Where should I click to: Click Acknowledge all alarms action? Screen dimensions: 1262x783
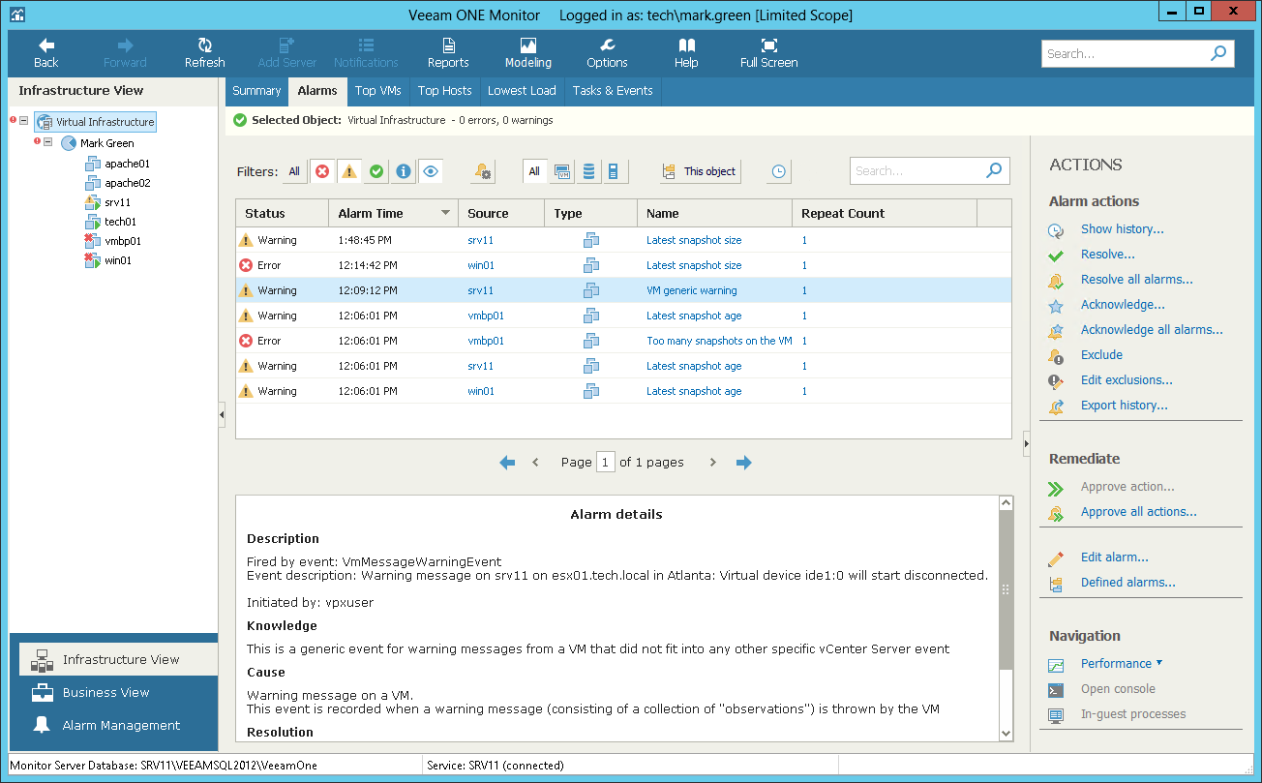tap(1152, 330)
